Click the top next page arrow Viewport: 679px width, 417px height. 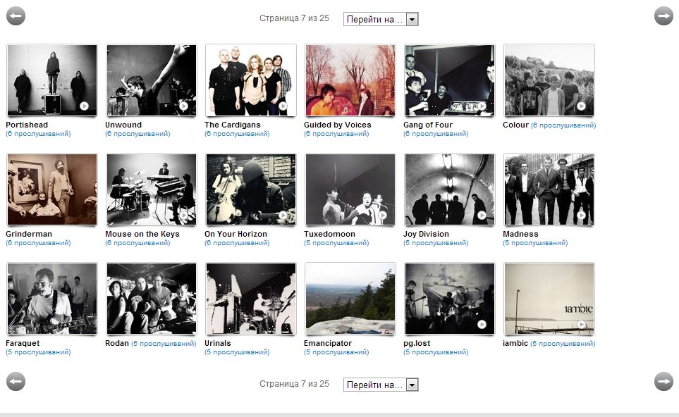pos(663,15)
